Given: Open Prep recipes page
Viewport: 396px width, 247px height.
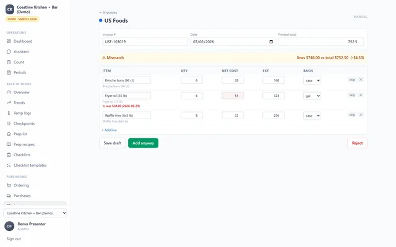Looking at the screenshot, I should (24, 144).
